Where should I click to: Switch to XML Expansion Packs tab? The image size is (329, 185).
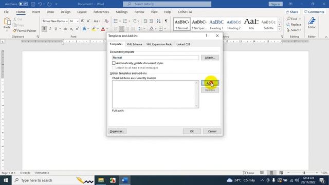tap(159, 44)
